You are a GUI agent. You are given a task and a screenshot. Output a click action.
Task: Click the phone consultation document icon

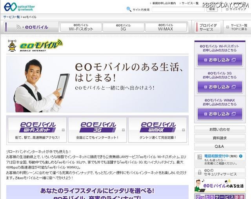200,157
